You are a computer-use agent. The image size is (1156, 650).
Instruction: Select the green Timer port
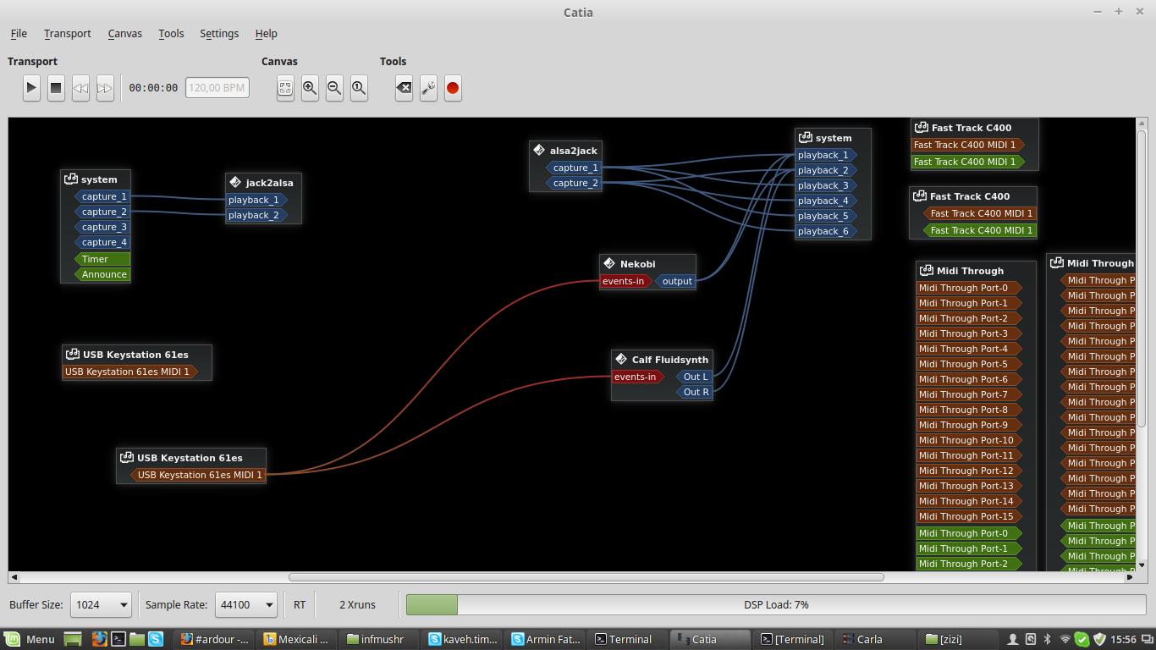(102, 259)
